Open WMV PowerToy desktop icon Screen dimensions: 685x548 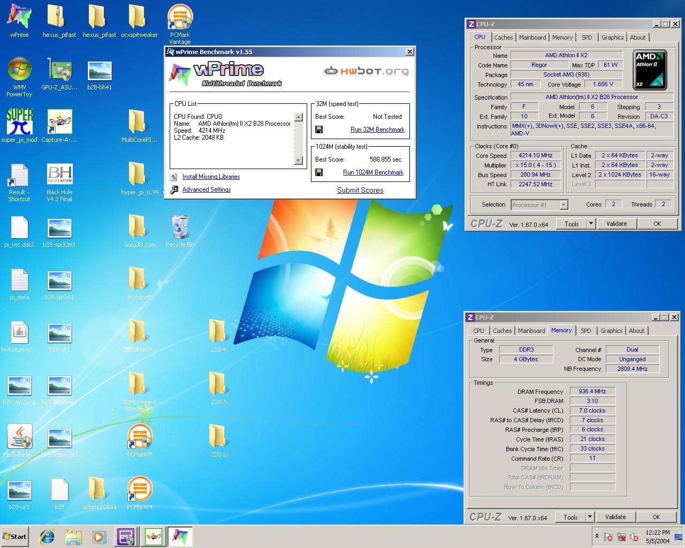click(x=19, y=77)
